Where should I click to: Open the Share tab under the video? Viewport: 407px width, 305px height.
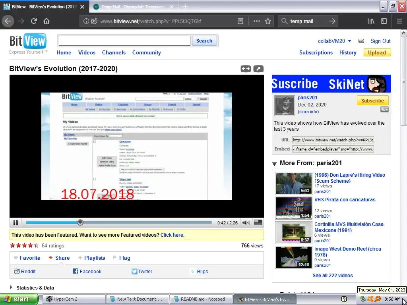(59, 258)
